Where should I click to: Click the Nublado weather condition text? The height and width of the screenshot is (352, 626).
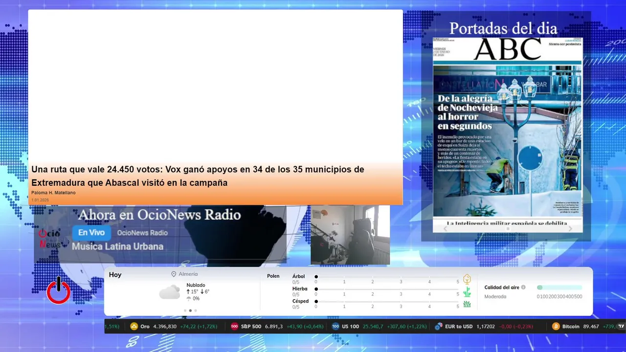coord(196,285)
